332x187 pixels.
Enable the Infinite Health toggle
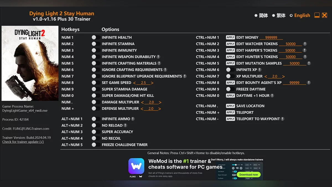tap(96, 37)
